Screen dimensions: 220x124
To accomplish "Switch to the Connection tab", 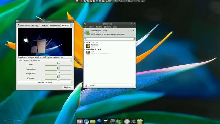I will 55,25.
